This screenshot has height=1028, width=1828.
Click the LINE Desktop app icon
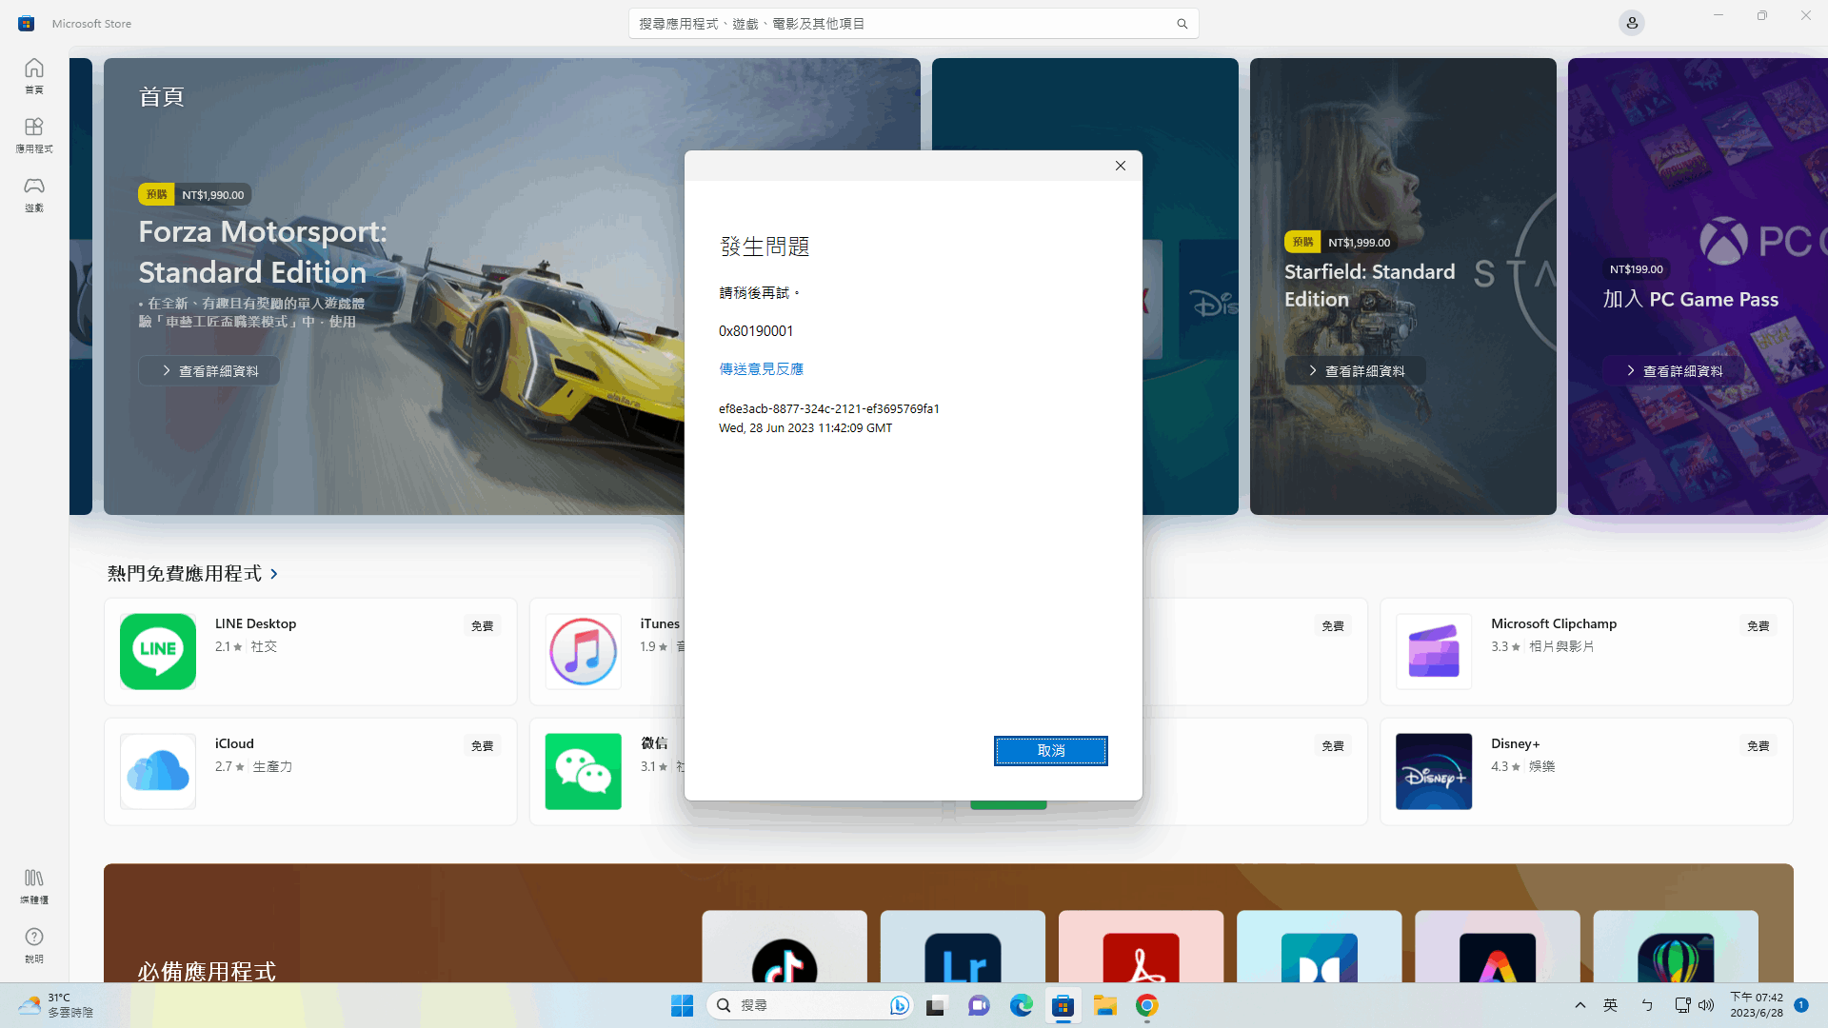pyautogui.click(x=158, y=651)
